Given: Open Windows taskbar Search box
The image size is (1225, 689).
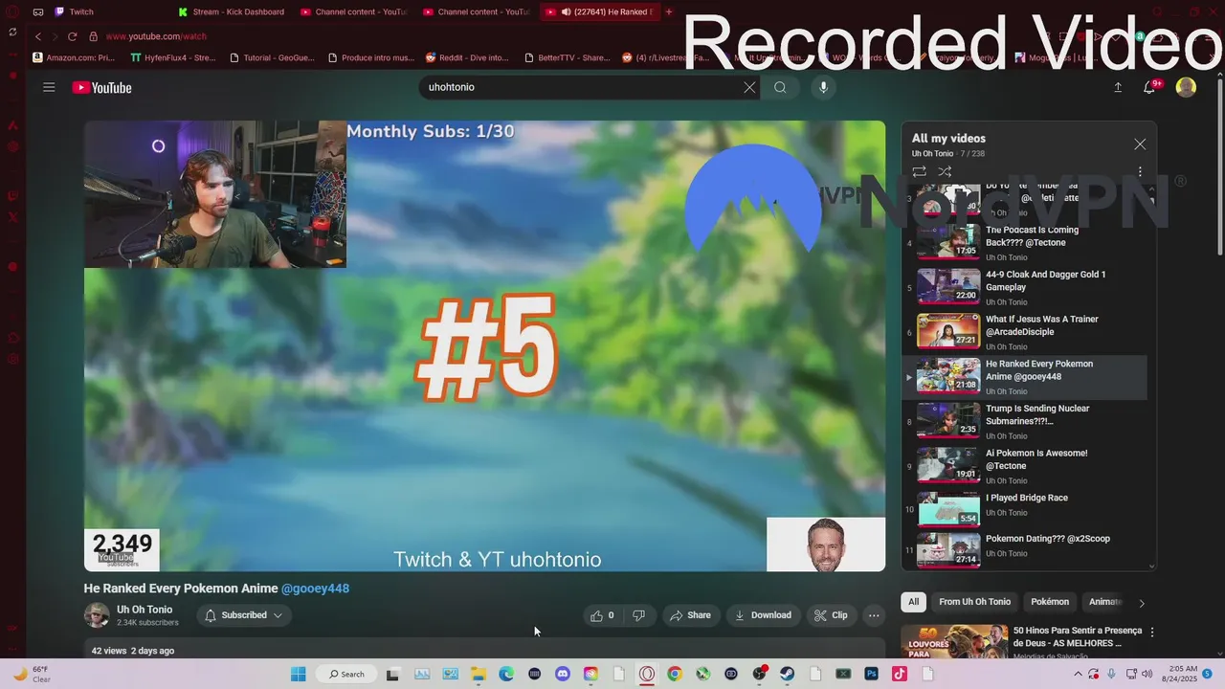Looking at the screenshot, I should [x=346, y=674].
